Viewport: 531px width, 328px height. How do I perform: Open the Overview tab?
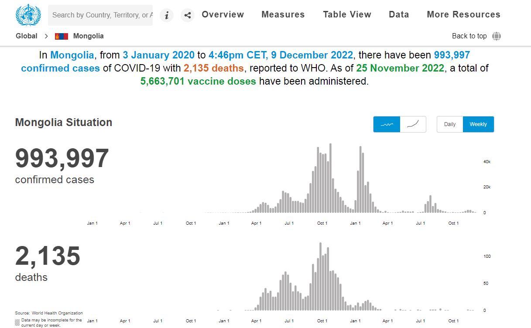(x=223, y=14)
